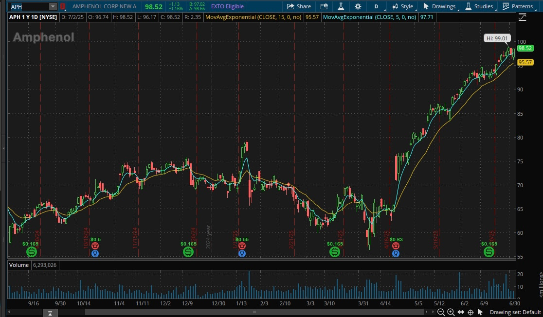Click red earnings phone icon under $0.63

coord(396,246)
